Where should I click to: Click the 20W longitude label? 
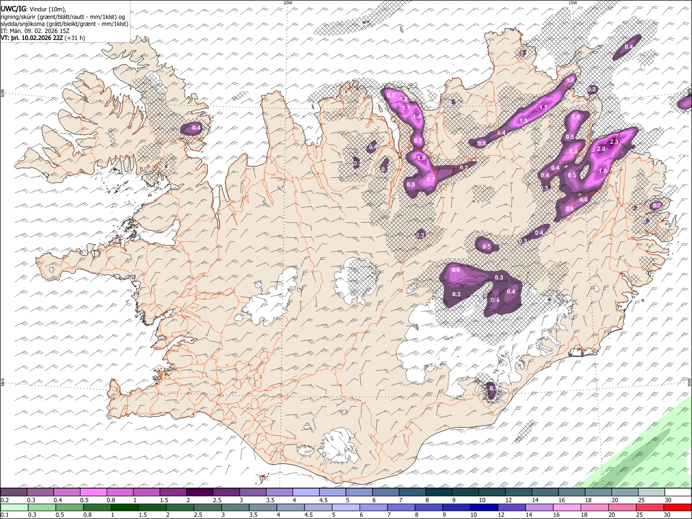(288, 3)
